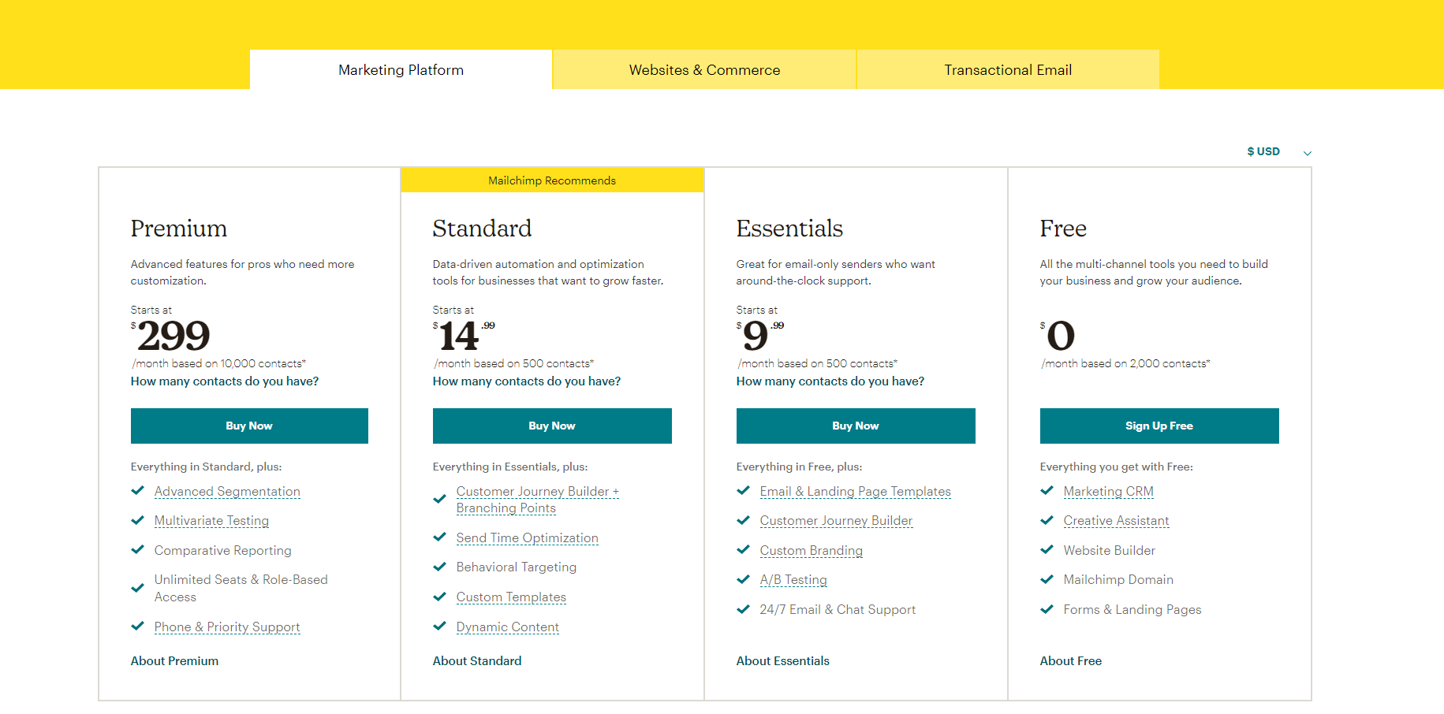Viewport: 1444px width, 714px height.
Task: Click the Send Time Optimization link
Action: click(528, 538)
